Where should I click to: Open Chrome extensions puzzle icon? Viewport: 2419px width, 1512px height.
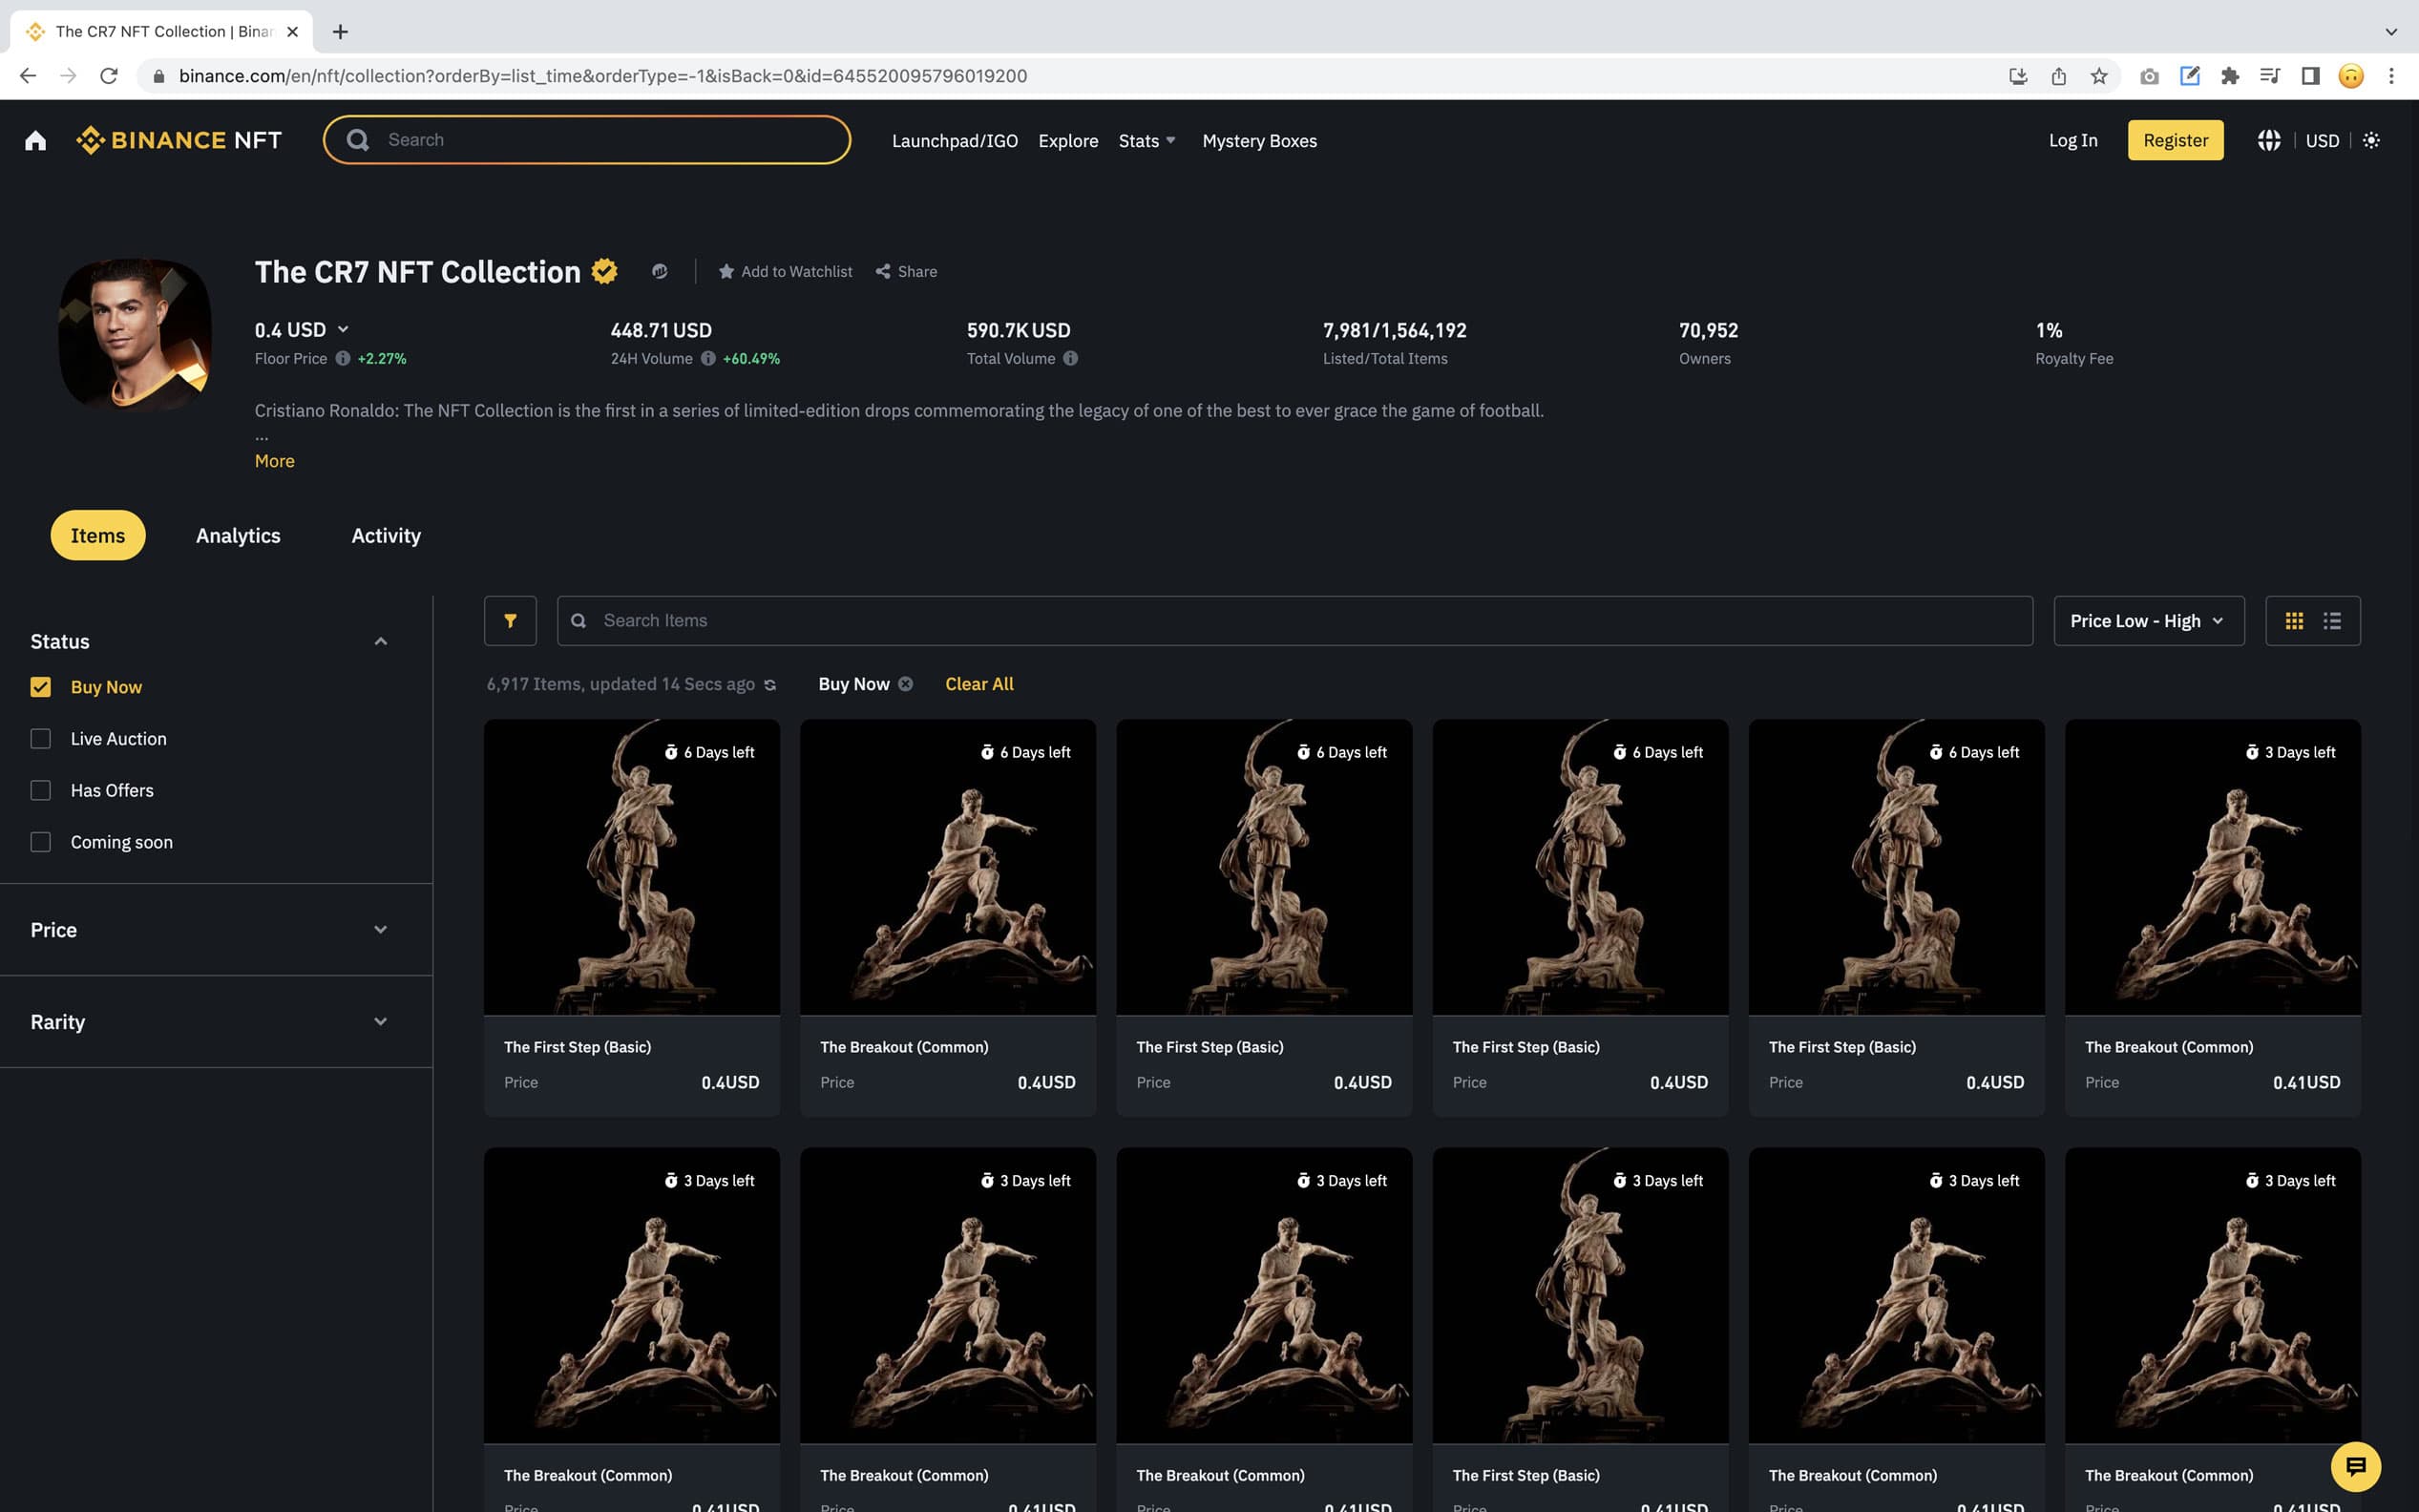(x=2229, y=76)
